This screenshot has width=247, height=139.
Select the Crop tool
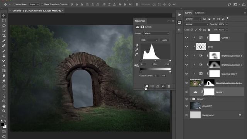pos(4,36)
